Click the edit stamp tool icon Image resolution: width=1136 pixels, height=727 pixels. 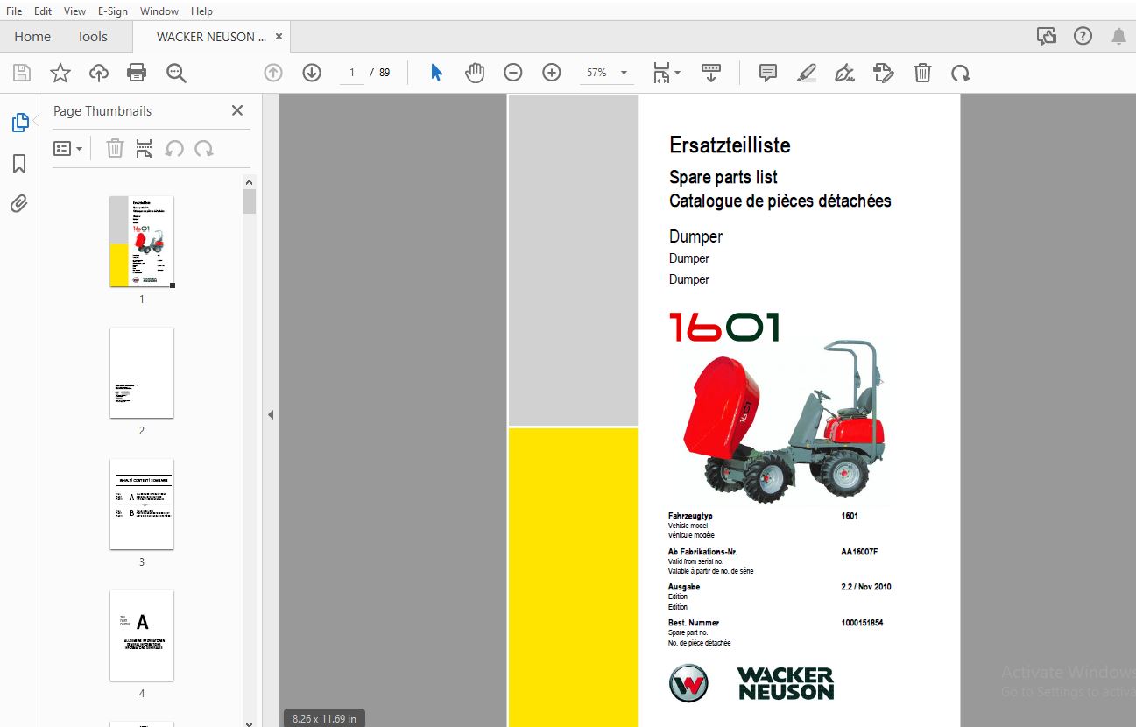pyautogui.click(x=884, y=73)
